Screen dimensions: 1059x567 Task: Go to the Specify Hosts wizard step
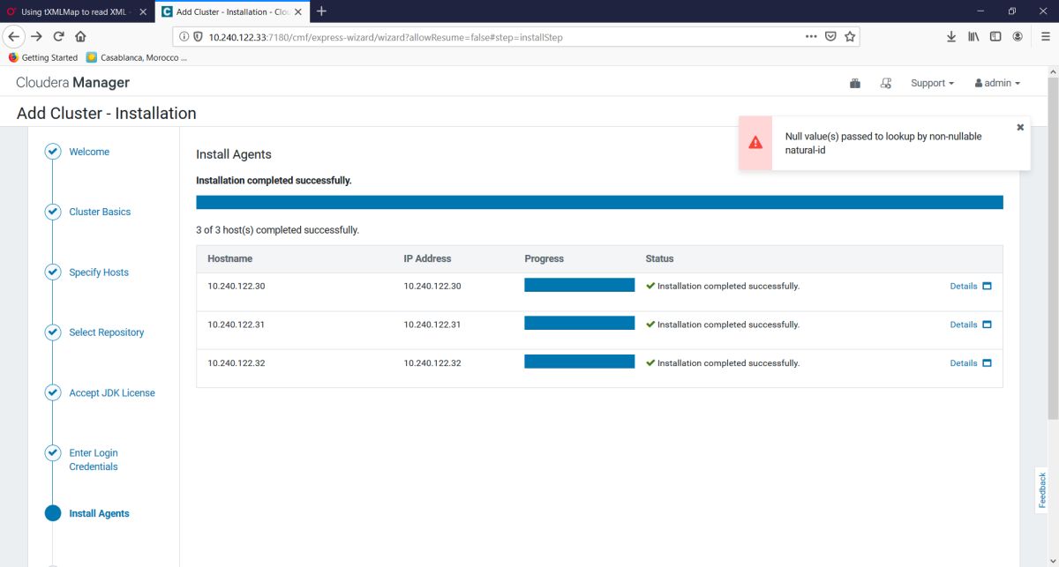coord(99,272)
